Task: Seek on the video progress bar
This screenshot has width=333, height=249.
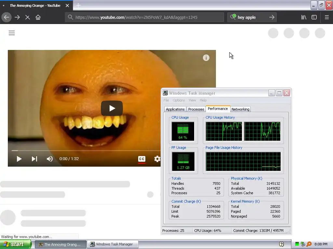Action: 86,150
